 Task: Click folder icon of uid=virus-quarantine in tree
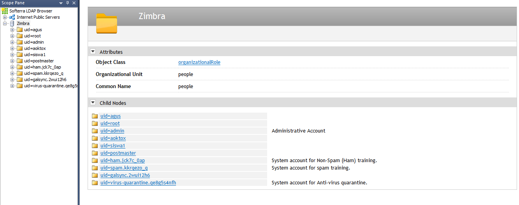click(x=19, y=86)
